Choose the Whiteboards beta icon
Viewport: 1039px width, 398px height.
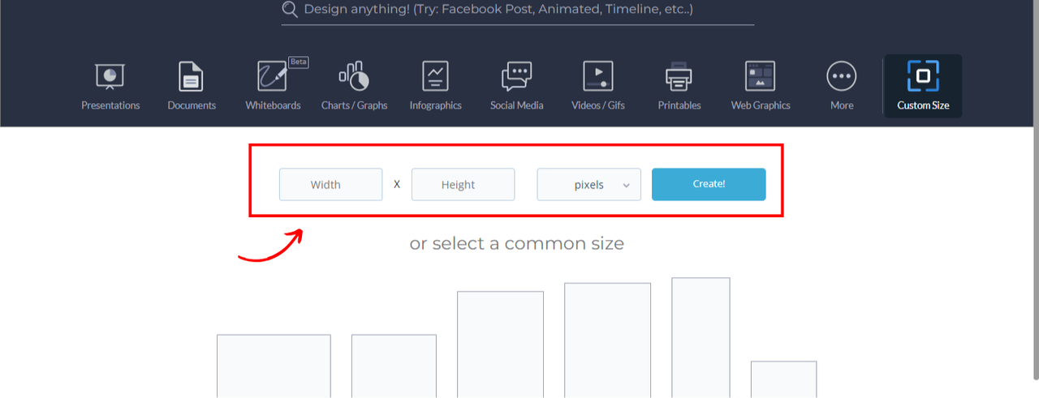[x=273, y=77]
